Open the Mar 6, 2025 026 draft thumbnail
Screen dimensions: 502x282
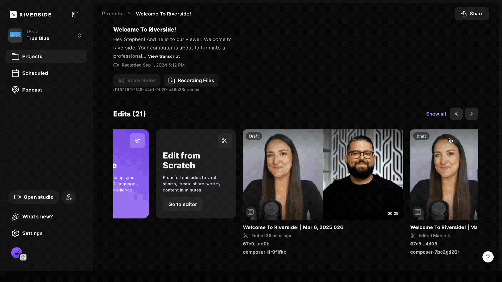pyautogui.click(x=323, y=174)
